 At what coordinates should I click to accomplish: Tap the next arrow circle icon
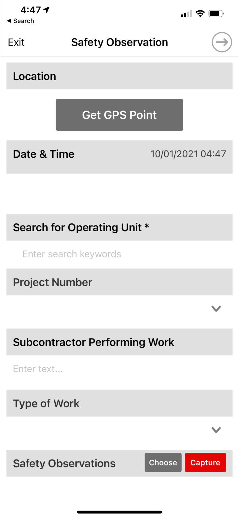pyautogui.click(x=222, y=42)
